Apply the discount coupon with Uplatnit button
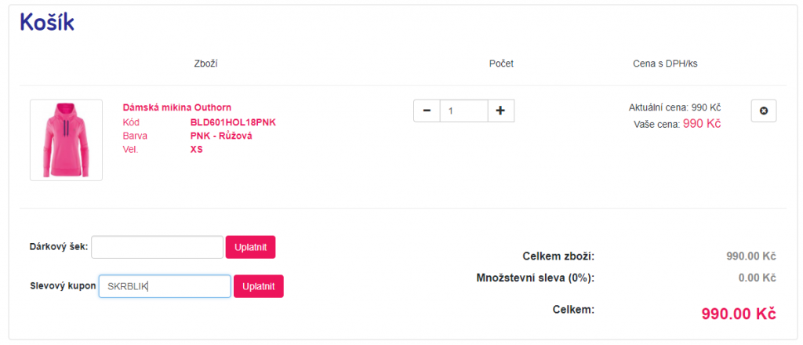This screenshot has height=345, width=803. pyautogui.click(x=259, y=286)
